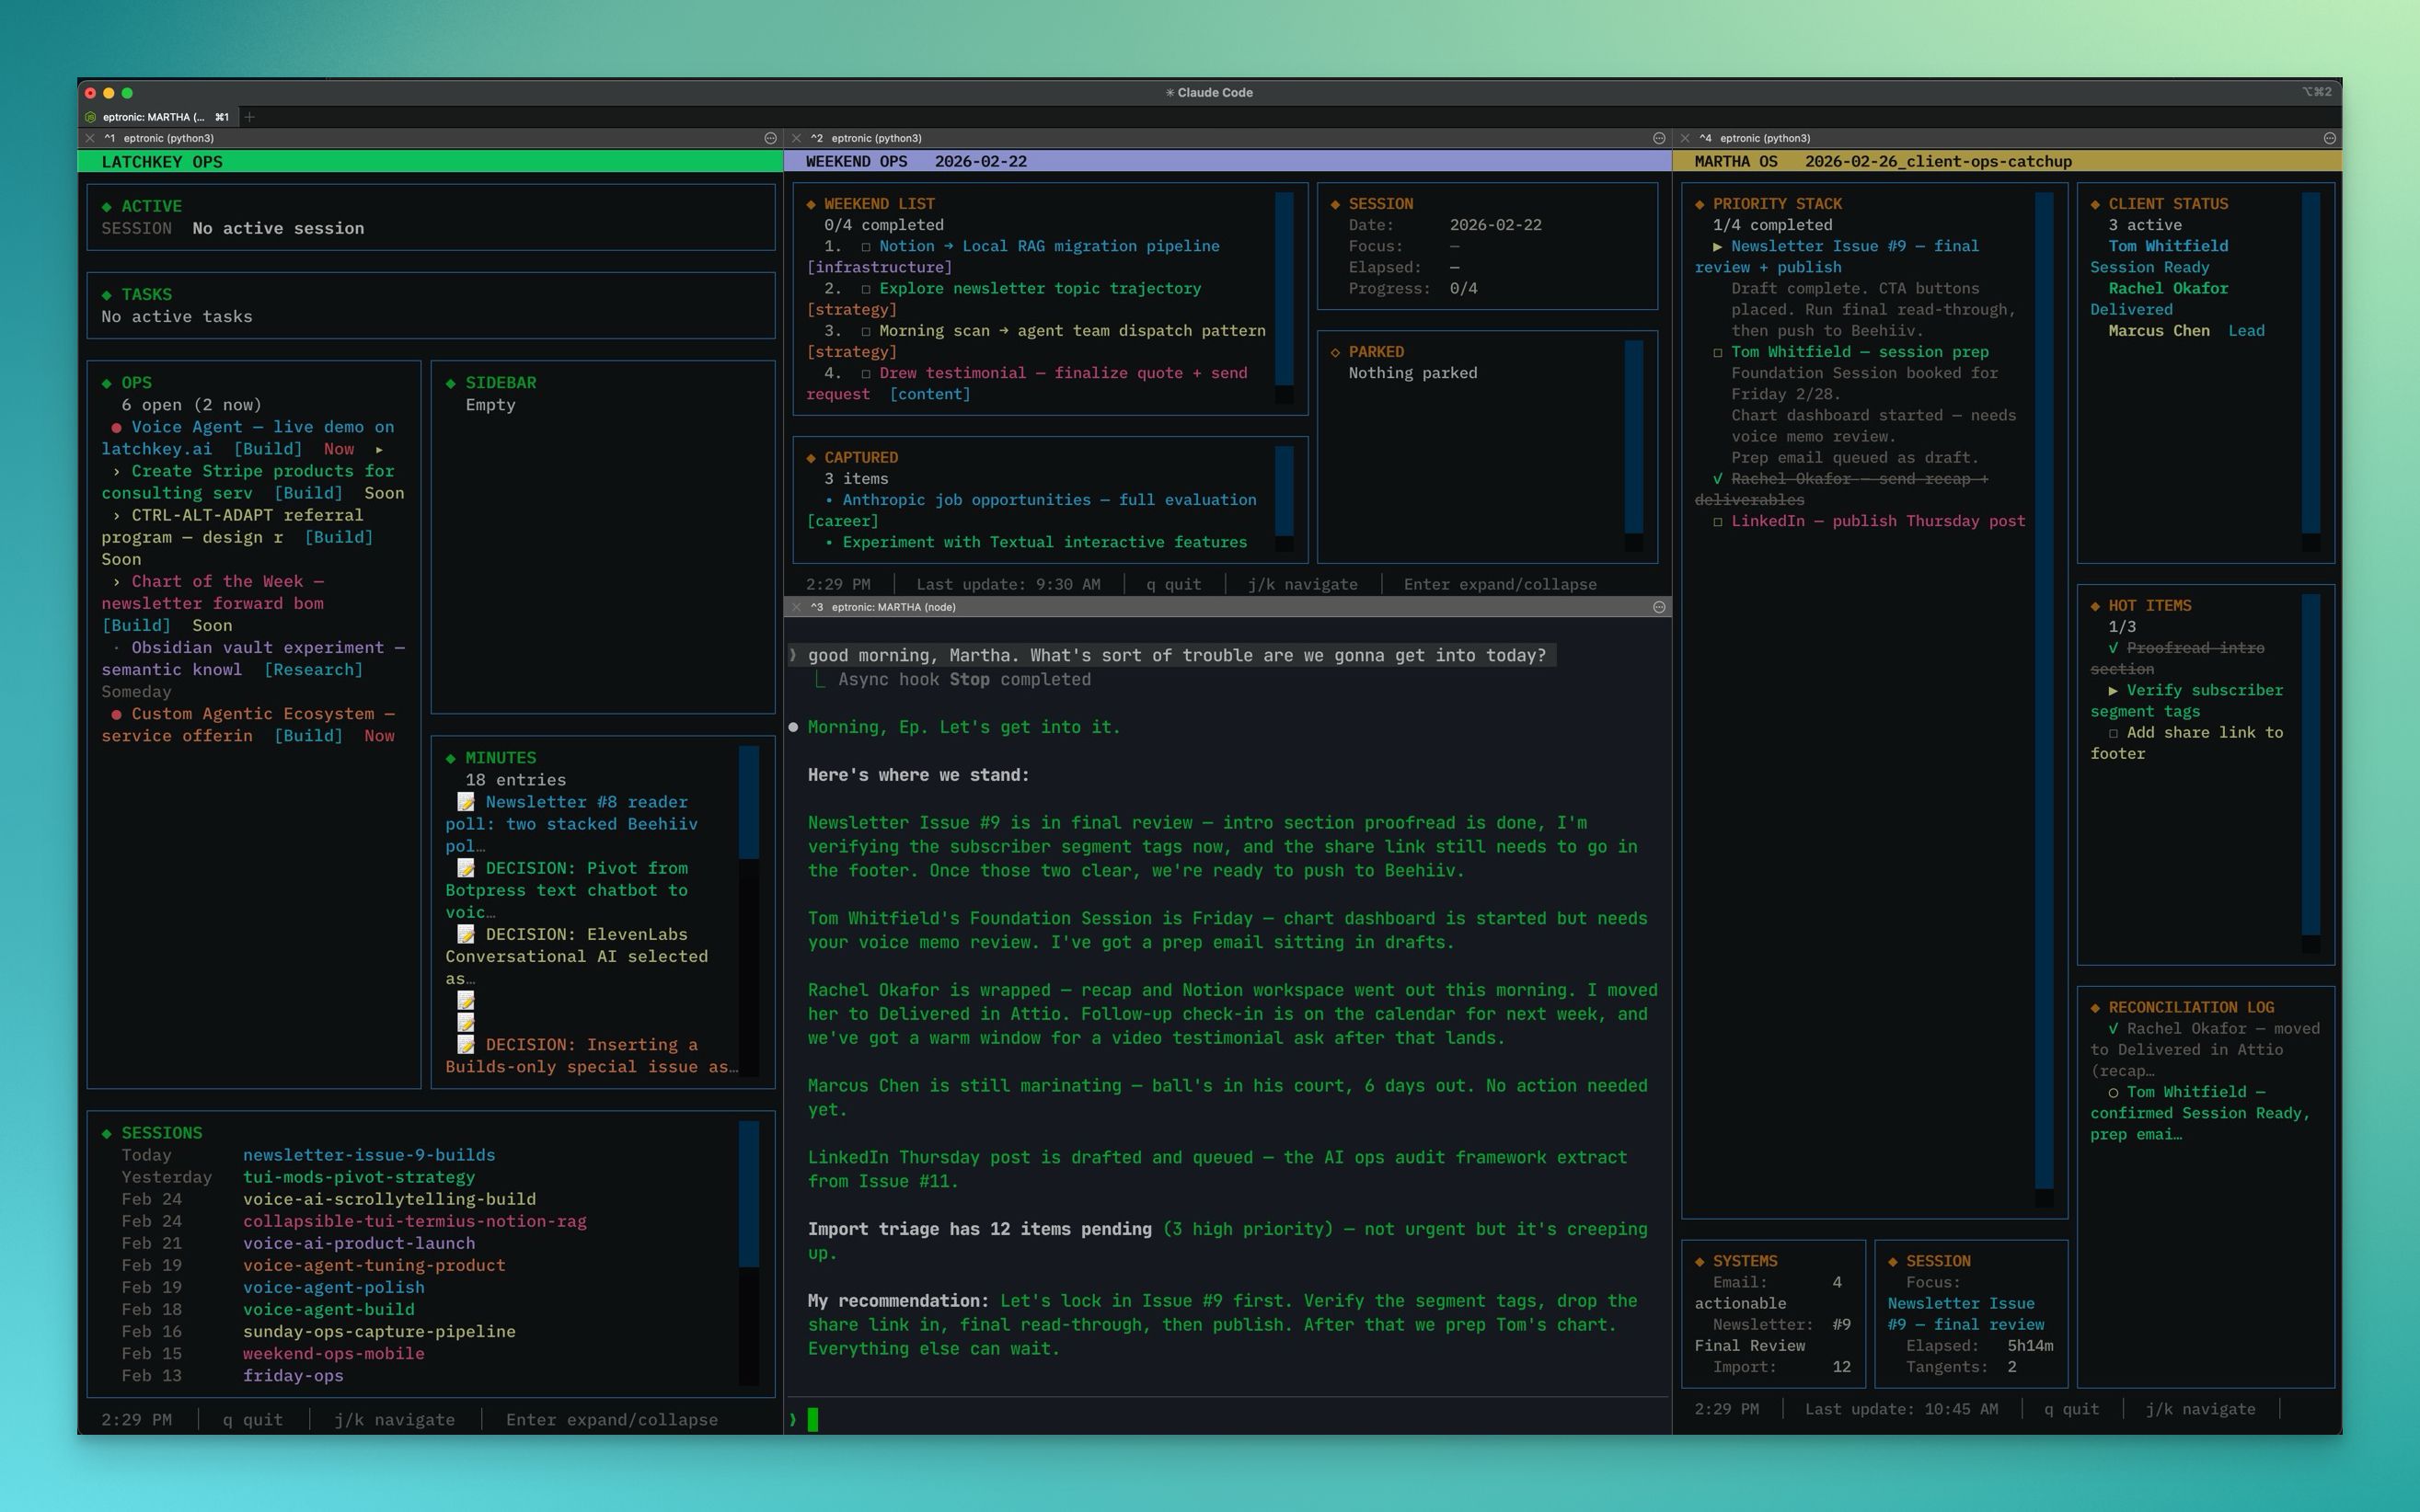Open the options menu for pane ^4
This screenshot has width=2420, height=1512.
(x=2329, y=138)
